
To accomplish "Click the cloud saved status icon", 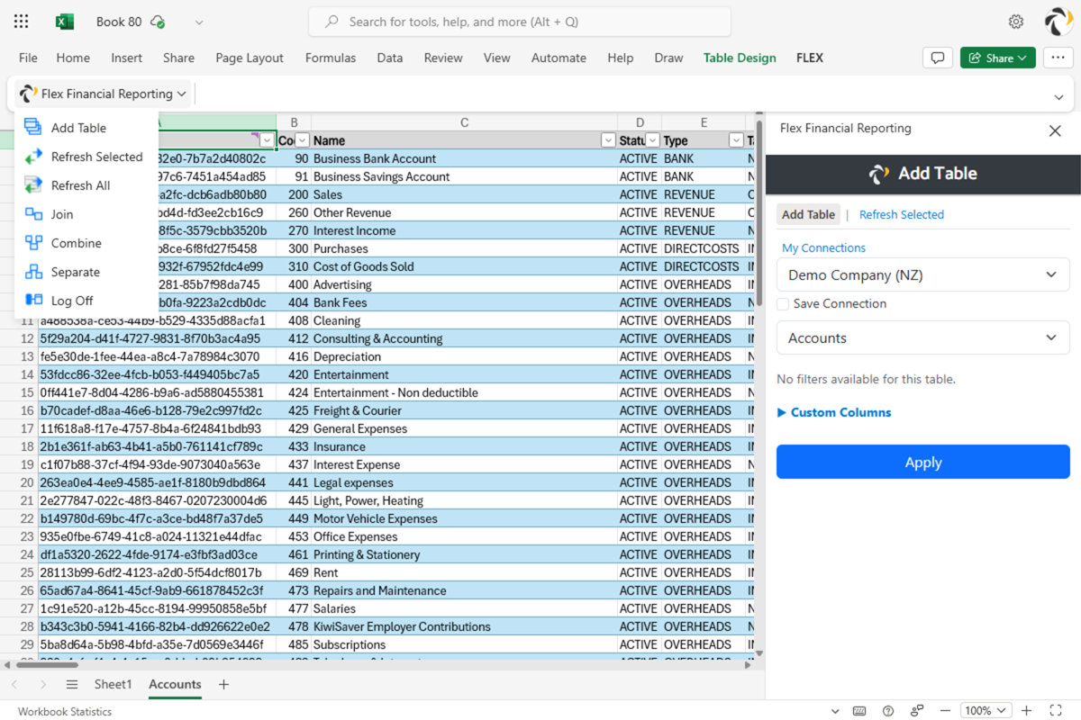I will point(159,22).
